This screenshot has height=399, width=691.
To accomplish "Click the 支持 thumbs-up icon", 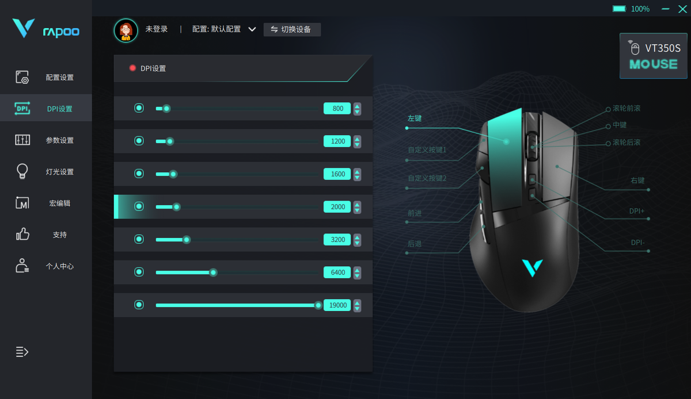I will tap(22, 234).
